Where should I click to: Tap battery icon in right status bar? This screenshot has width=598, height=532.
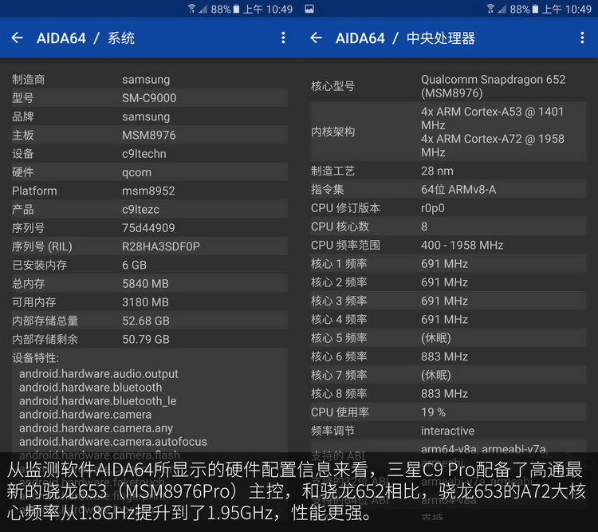[x=535, y=9]
